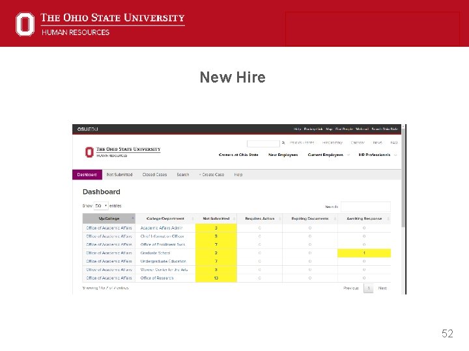Click the Search Ohio State link

point(385,129)
